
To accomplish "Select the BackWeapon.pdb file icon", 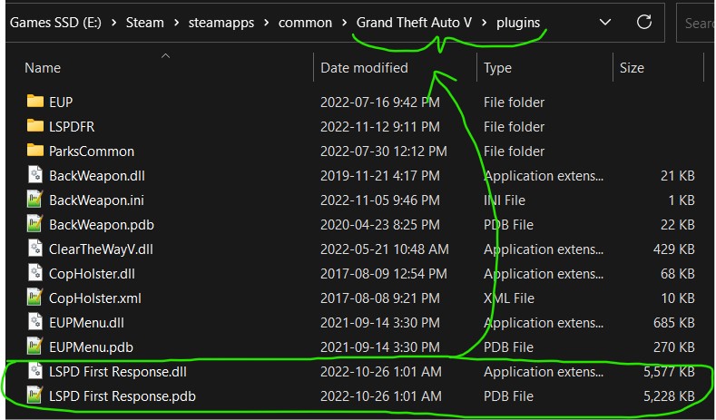I will pyautogui.click(x=35, y=225).
